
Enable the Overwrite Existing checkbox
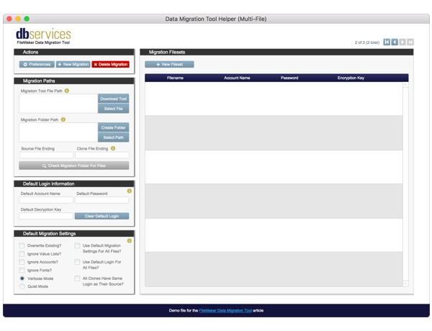22,245
